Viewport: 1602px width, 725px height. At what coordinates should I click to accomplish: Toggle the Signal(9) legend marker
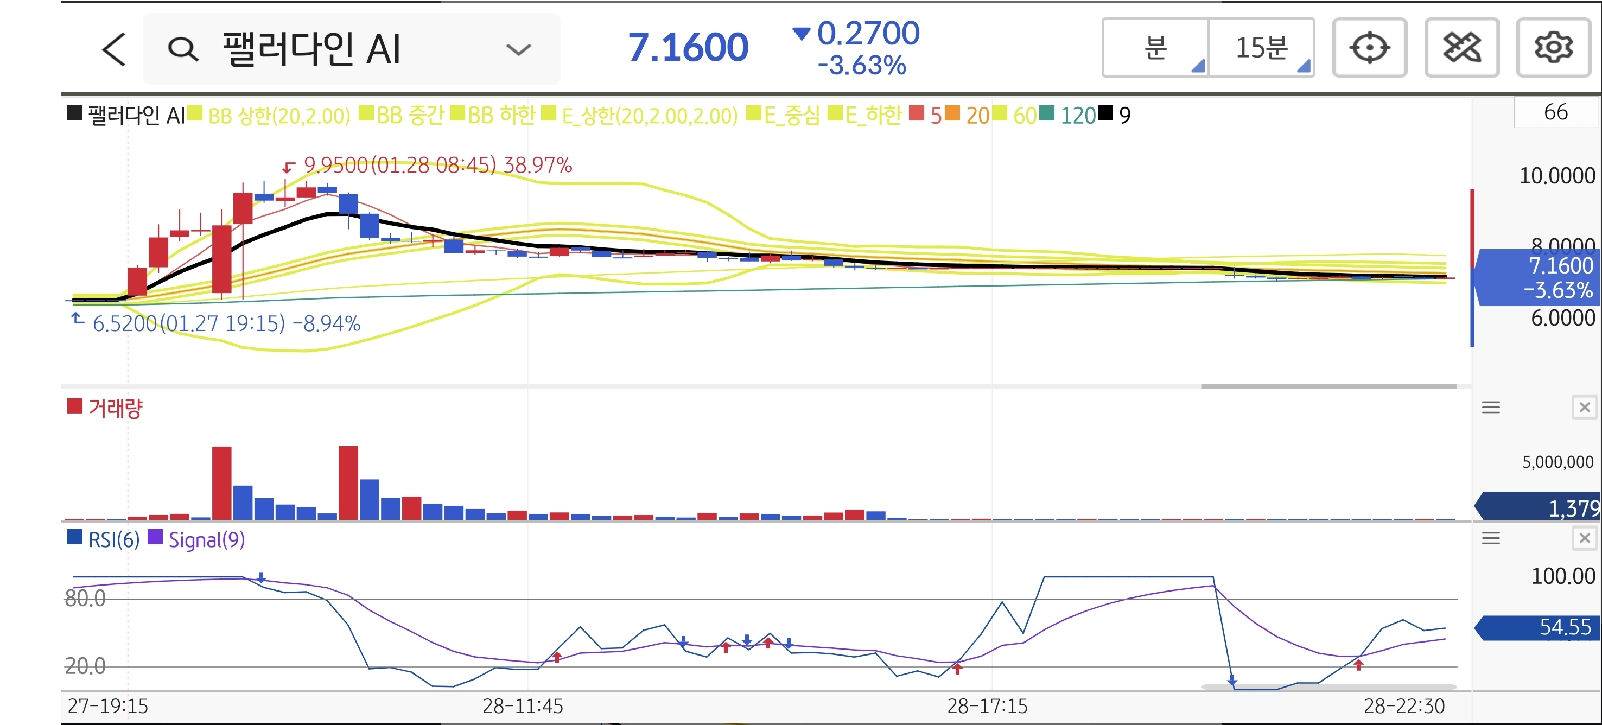[155, 537]
